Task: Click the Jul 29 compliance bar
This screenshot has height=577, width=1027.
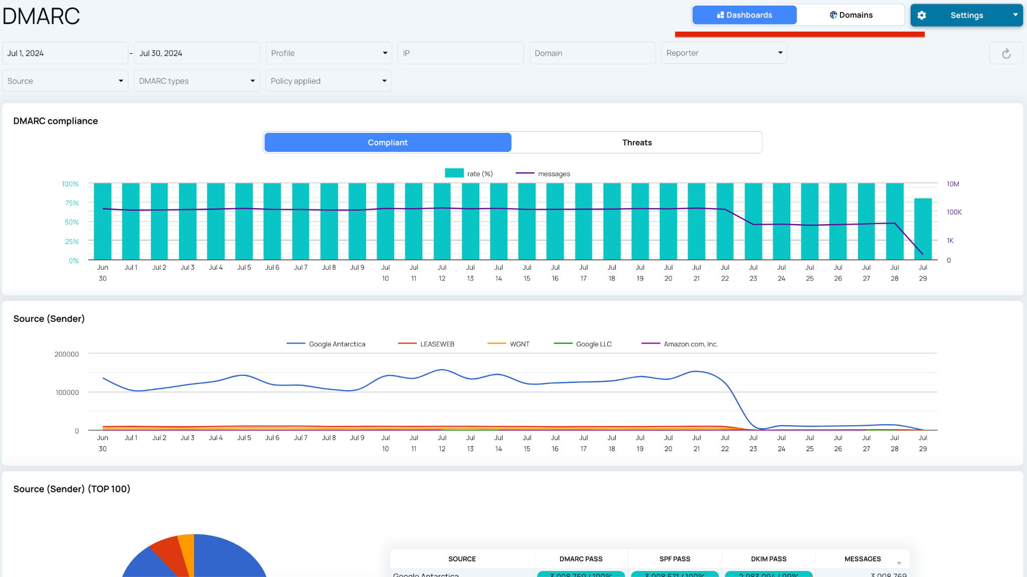Action: click(x=923, y=229)
